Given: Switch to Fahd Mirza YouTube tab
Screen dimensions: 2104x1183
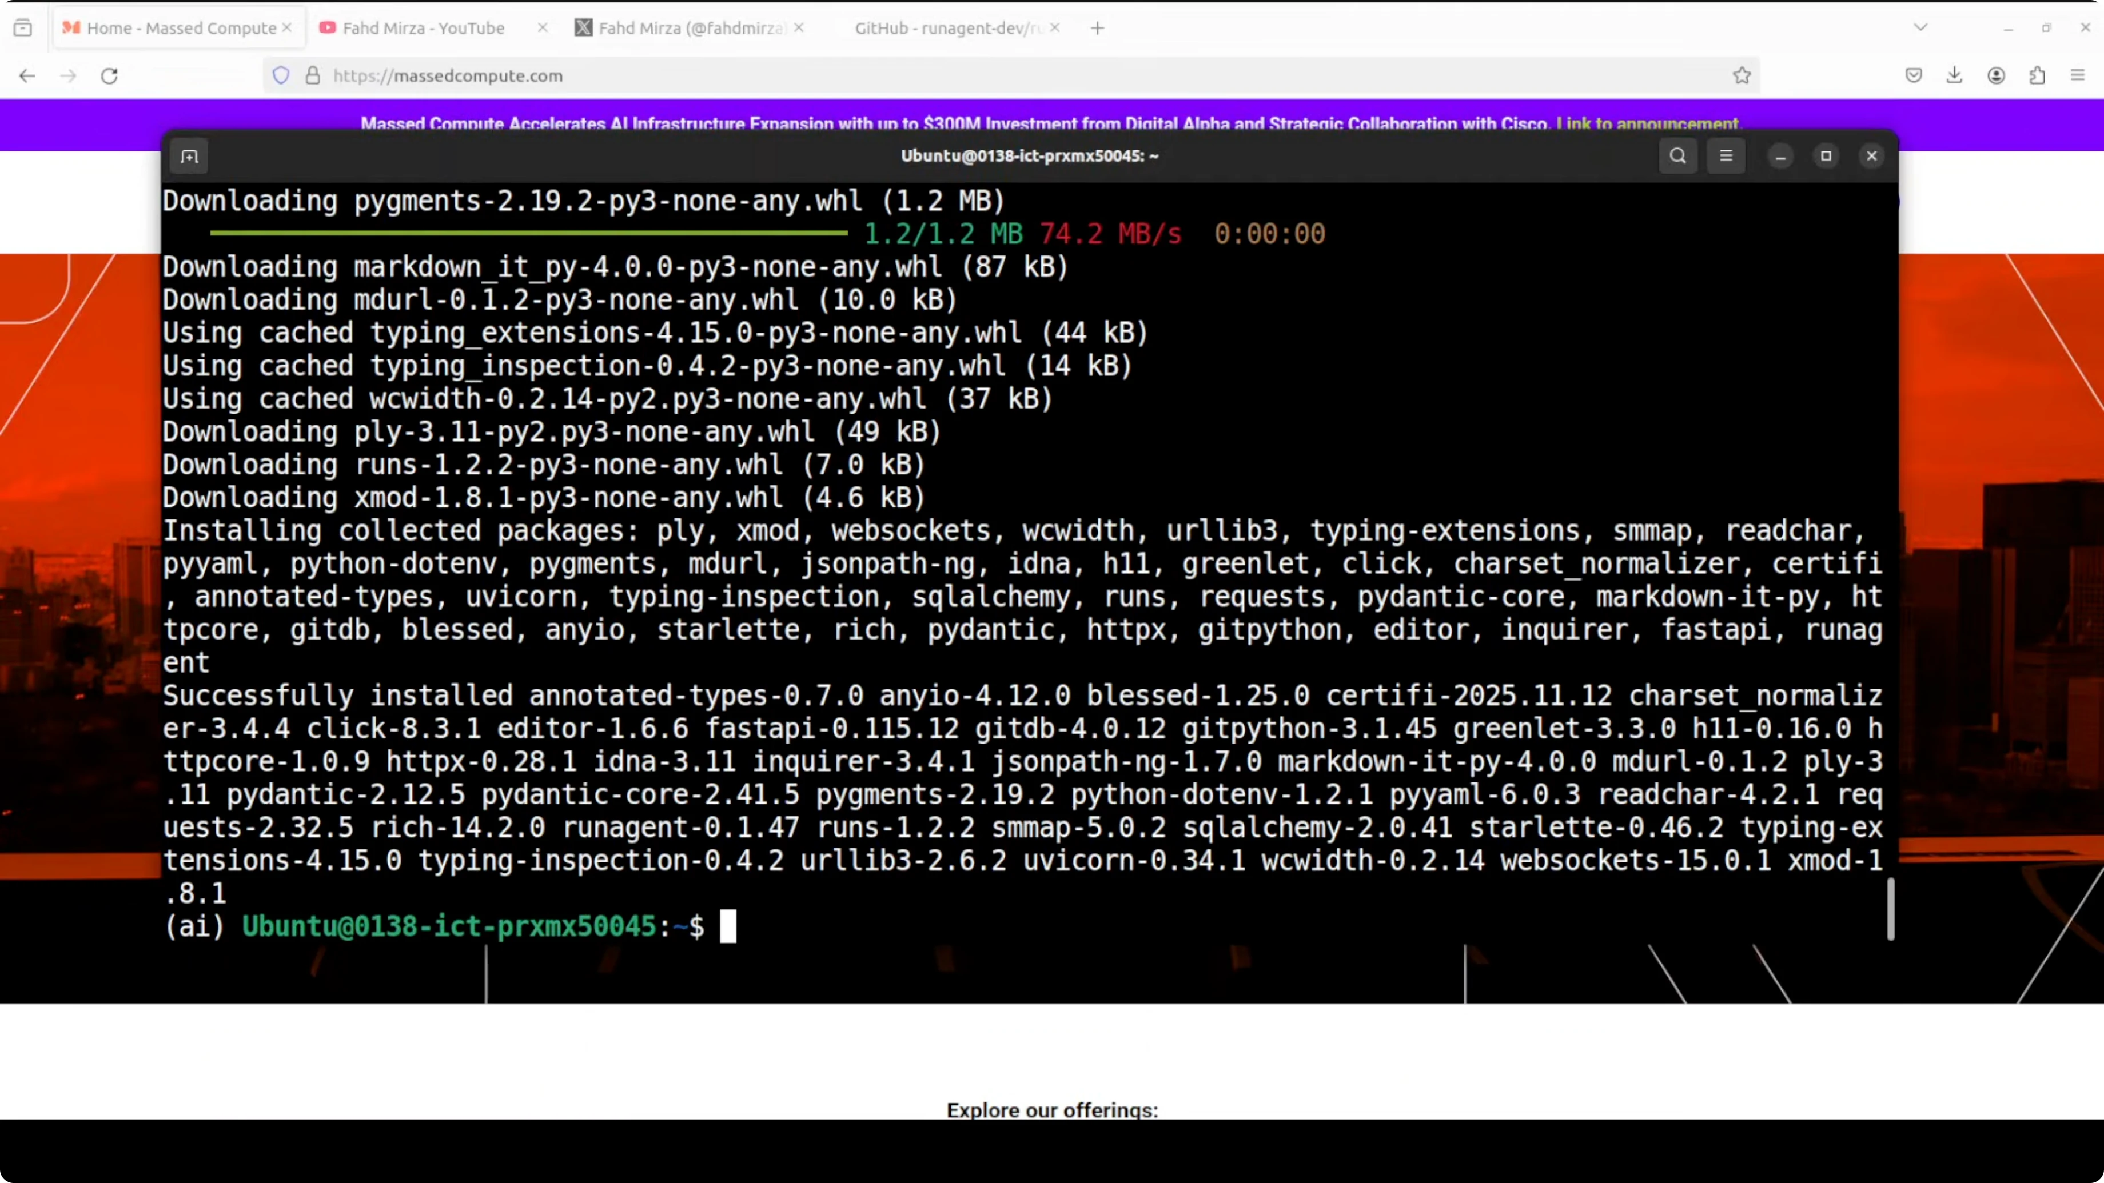Looking at the screenshot, I should (423, 28).
